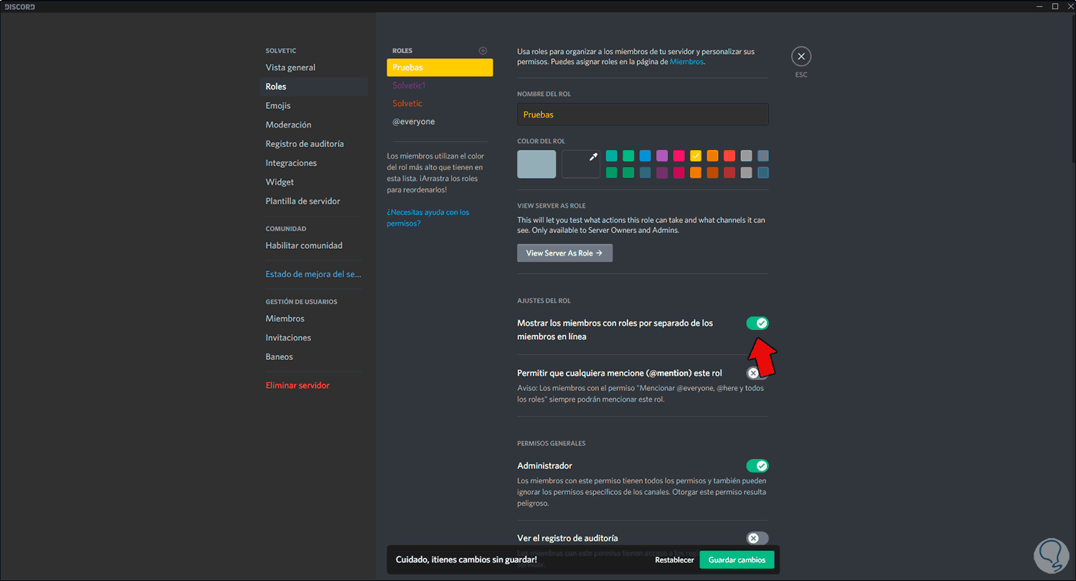Screen dimensions: 1076x581
Task: Click the VIEW SERVER AS ROLE heading
Action: pyautogui.click(x=552, y=206)
